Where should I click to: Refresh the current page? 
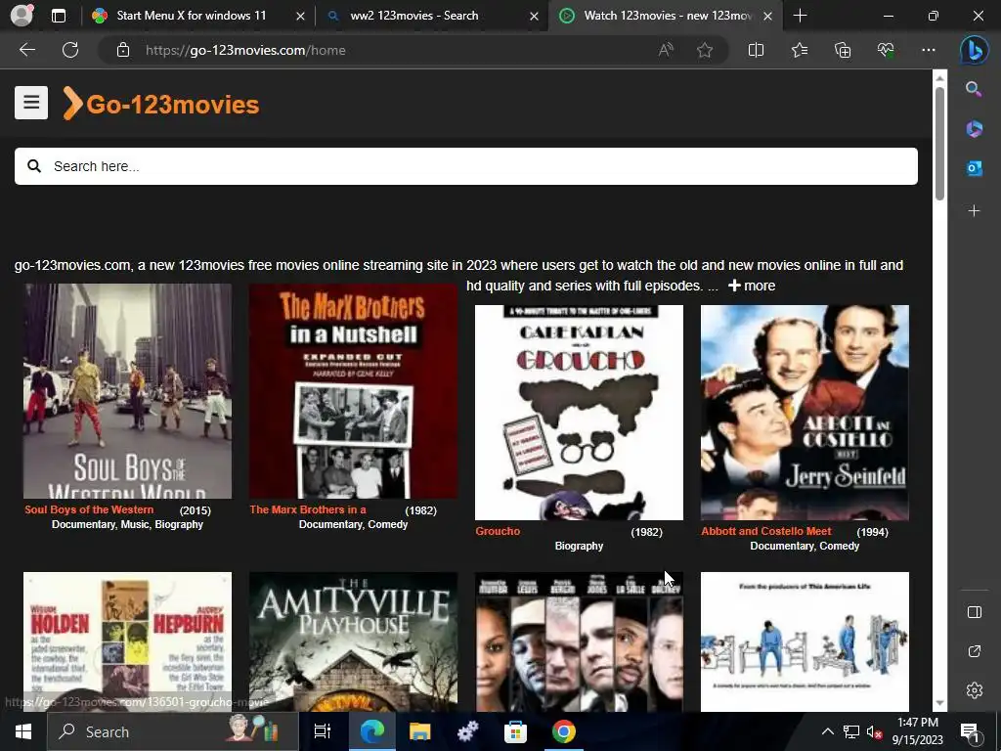coord(70,50)
